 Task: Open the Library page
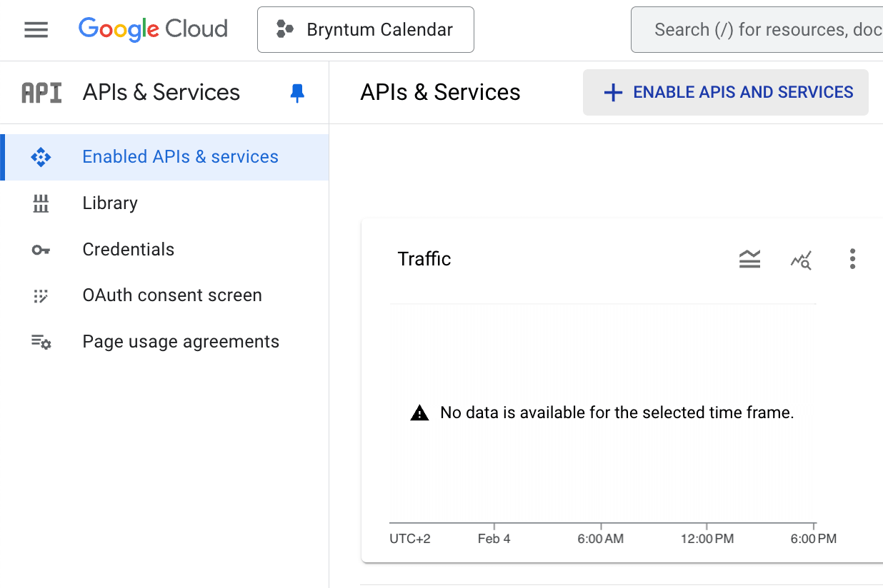point(165,203)
